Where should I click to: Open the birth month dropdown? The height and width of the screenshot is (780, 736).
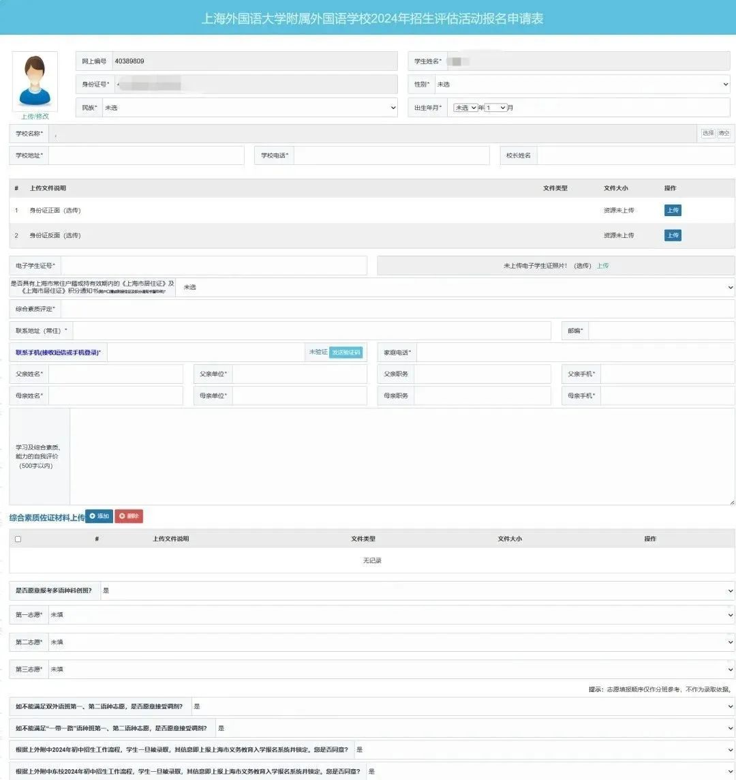496,108
